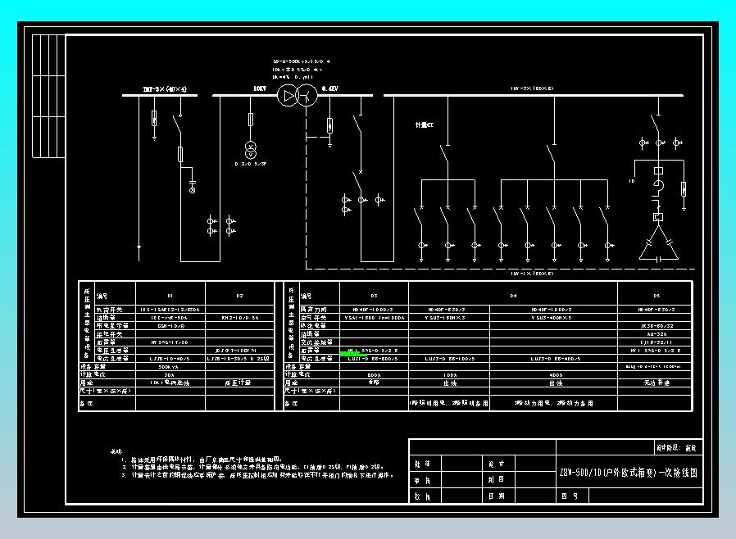Image resolution: width=736 pixels, height=539 pixels.
Task: Click the 接地开关 row label
Action: (x=109, y=334)
